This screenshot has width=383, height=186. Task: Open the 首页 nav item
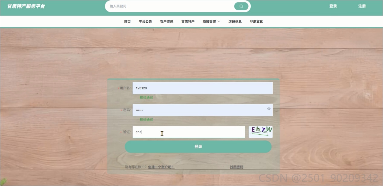click(127, 22)
